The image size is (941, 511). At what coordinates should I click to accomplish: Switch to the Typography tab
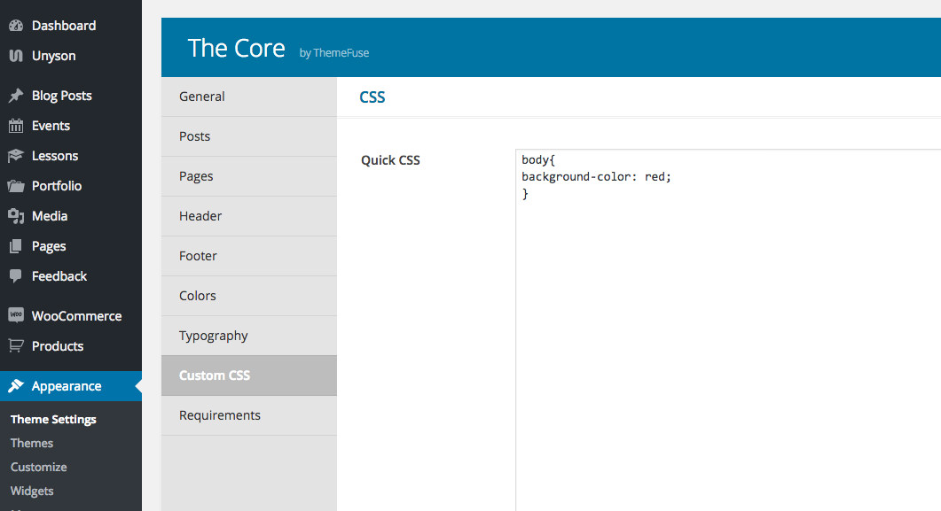point(249,336)
